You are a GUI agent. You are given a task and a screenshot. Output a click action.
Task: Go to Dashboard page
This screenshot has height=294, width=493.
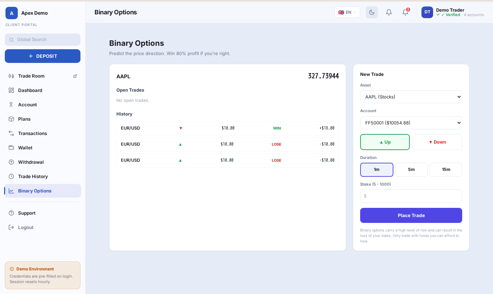pyautogui.click(x=42, y=90)
